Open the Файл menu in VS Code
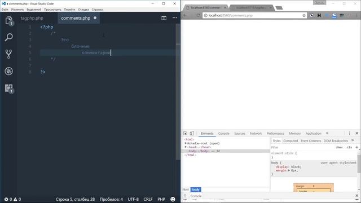 point(5,10)
